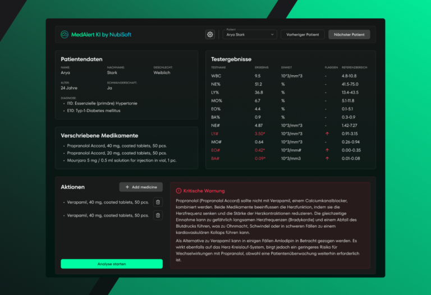This screenshot has width=431, height=295.
Task: Click the red flag arrow for EO#
Action: click(327, 150)
